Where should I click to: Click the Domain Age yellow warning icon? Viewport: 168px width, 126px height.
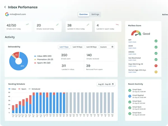pos(156,72)
